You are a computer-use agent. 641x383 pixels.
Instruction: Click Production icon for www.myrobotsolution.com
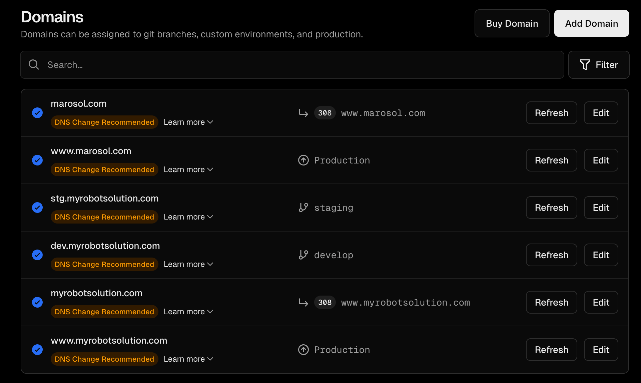303,350
